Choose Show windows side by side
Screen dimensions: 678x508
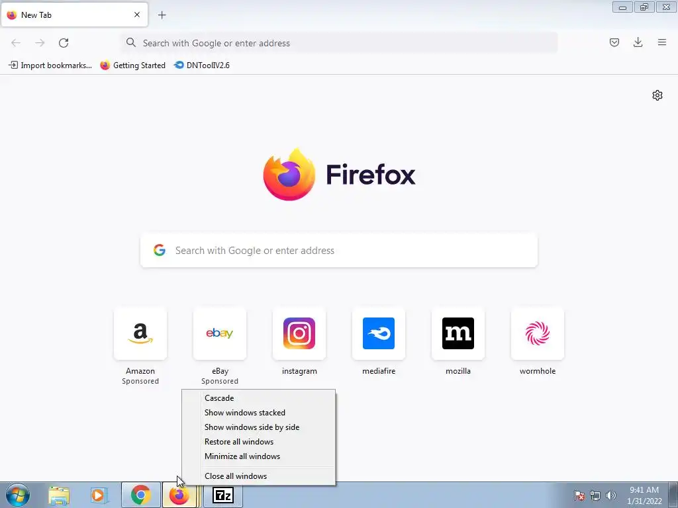coord(259,427)
